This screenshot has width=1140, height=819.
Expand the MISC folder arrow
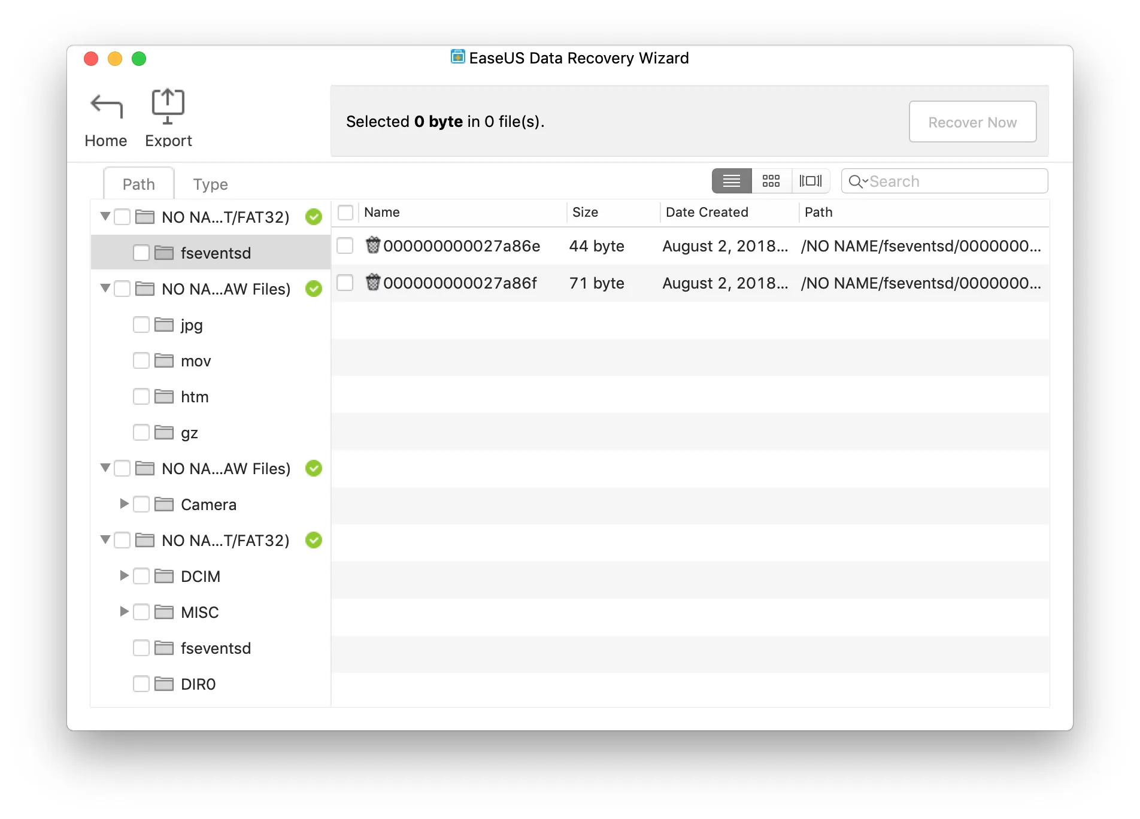click(x=124, y=612)
